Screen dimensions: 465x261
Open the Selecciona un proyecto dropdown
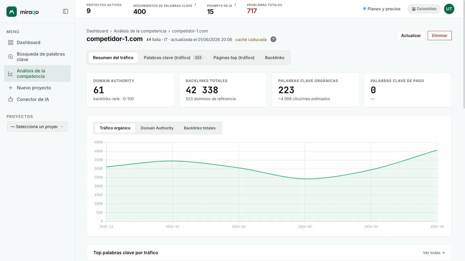37,127
